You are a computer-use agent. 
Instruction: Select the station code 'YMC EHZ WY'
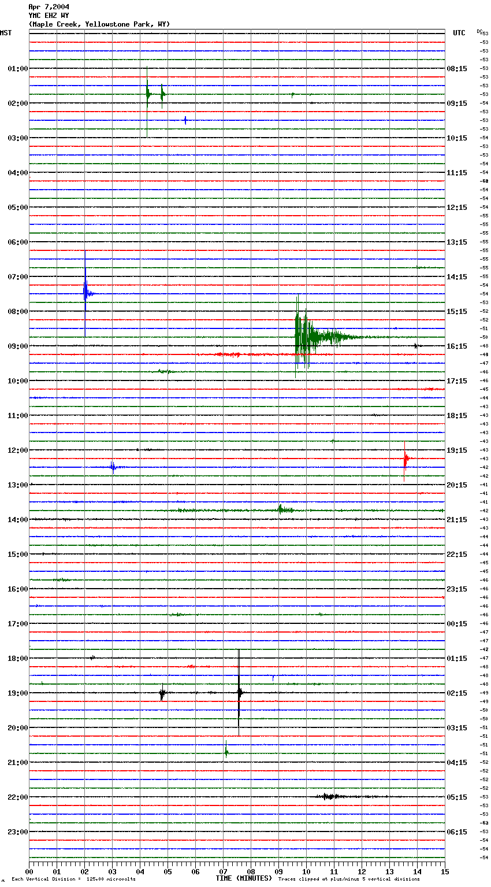(49, 16)
